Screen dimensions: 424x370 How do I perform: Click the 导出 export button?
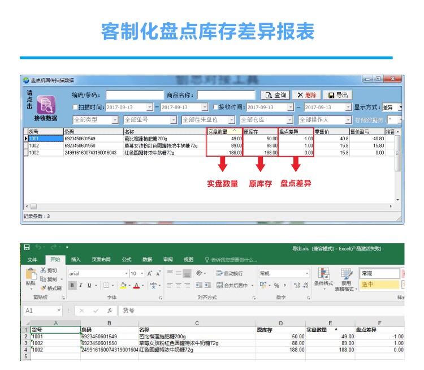pos(338,95)
